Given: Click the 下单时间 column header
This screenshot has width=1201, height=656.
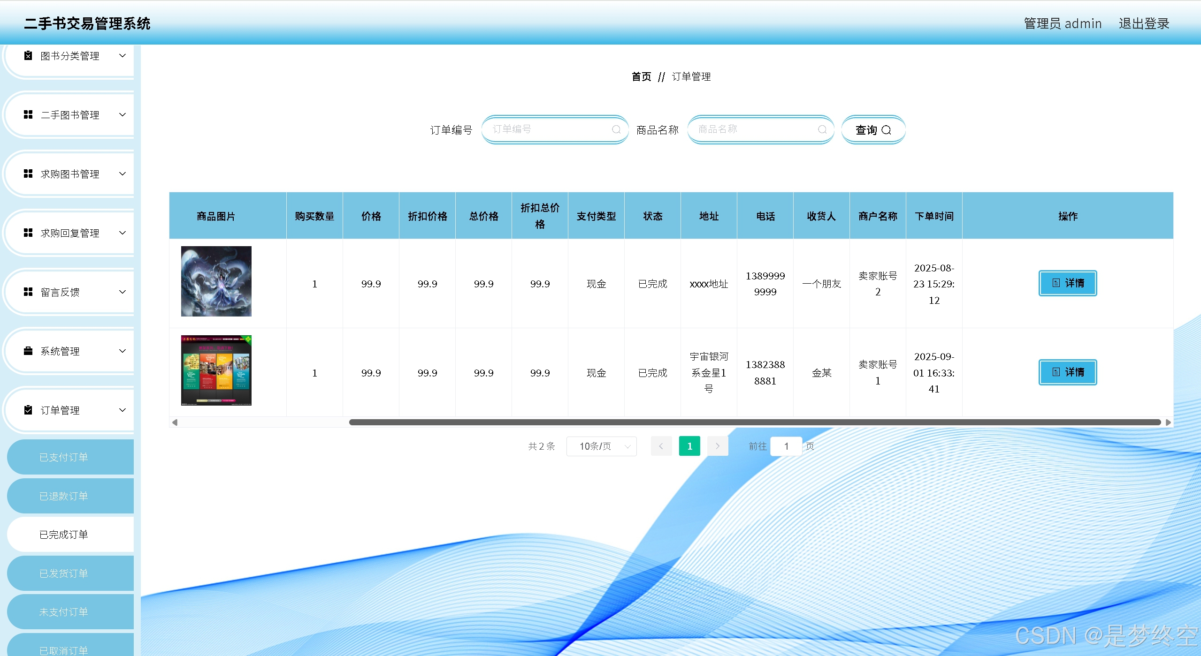Looking at the screenshot, I should [934, 216].
